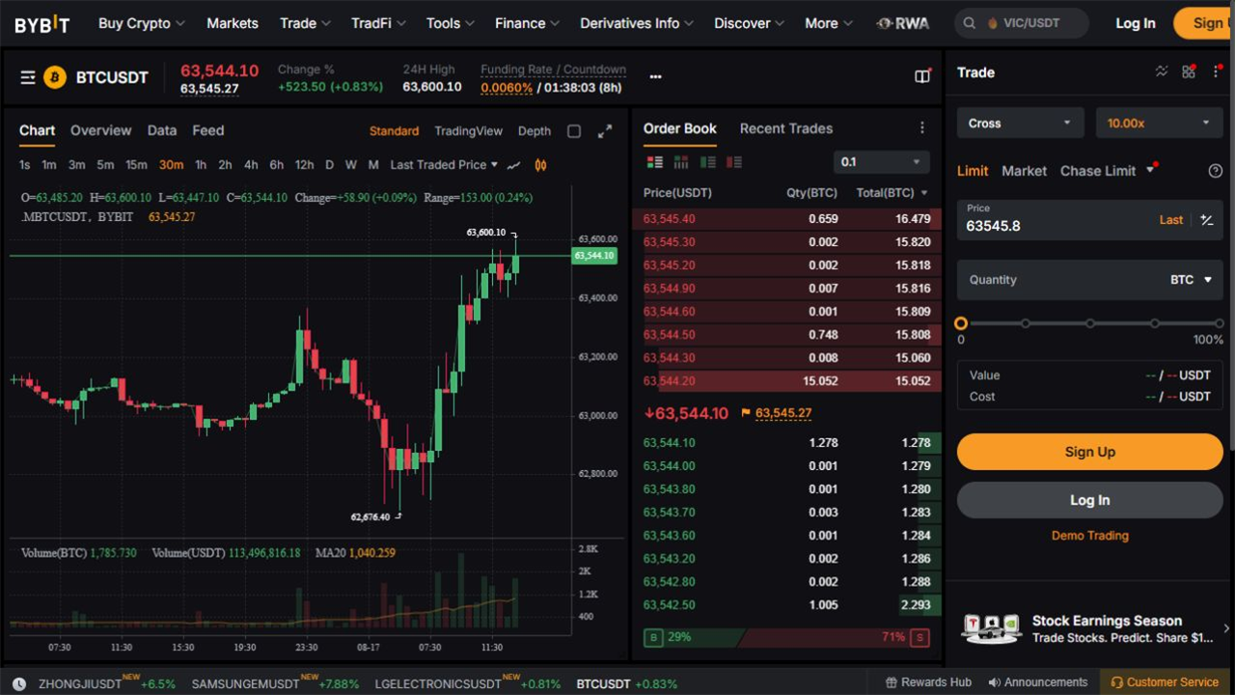The image size is (1235, 695).
Task: Expand chart to fullscreen
Action: (x=605, y=131)
